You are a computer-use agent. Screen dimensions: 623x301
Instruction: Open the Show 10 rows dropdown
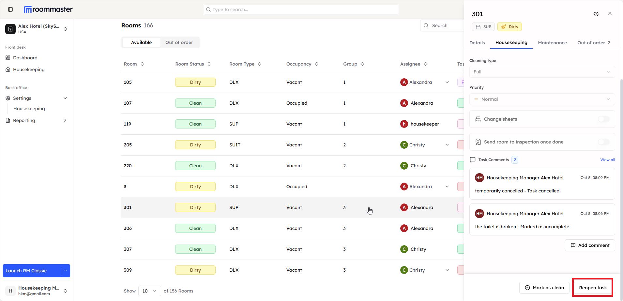coord(149,291)
